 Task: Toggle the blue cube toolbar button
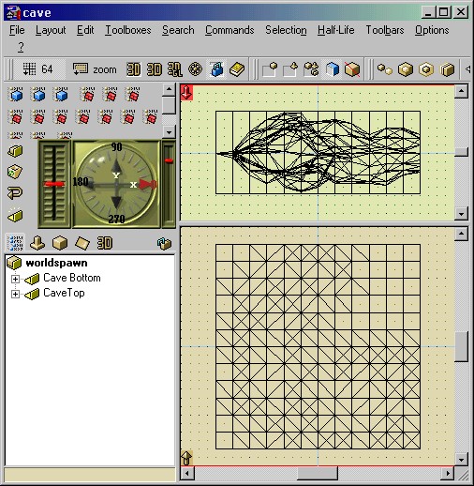(332, 69)
